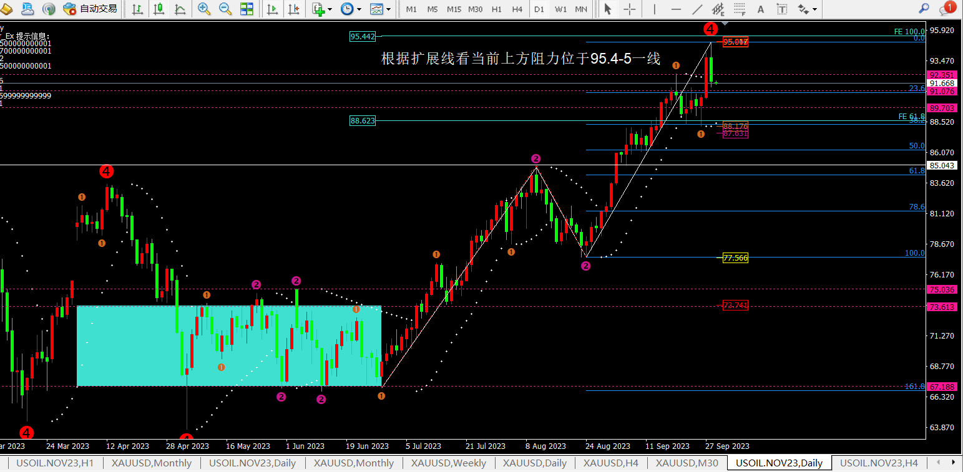Image resolution: width=963 pixels, height=472 pixels.
Task: Select the 77.566 yellow price label
Action: coord(735,258)
